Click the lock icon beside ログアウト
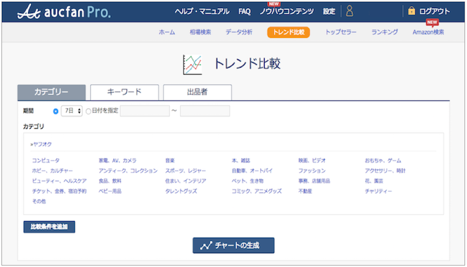The width and height of the screenshot is (467, 267). [x=412, y=11]
